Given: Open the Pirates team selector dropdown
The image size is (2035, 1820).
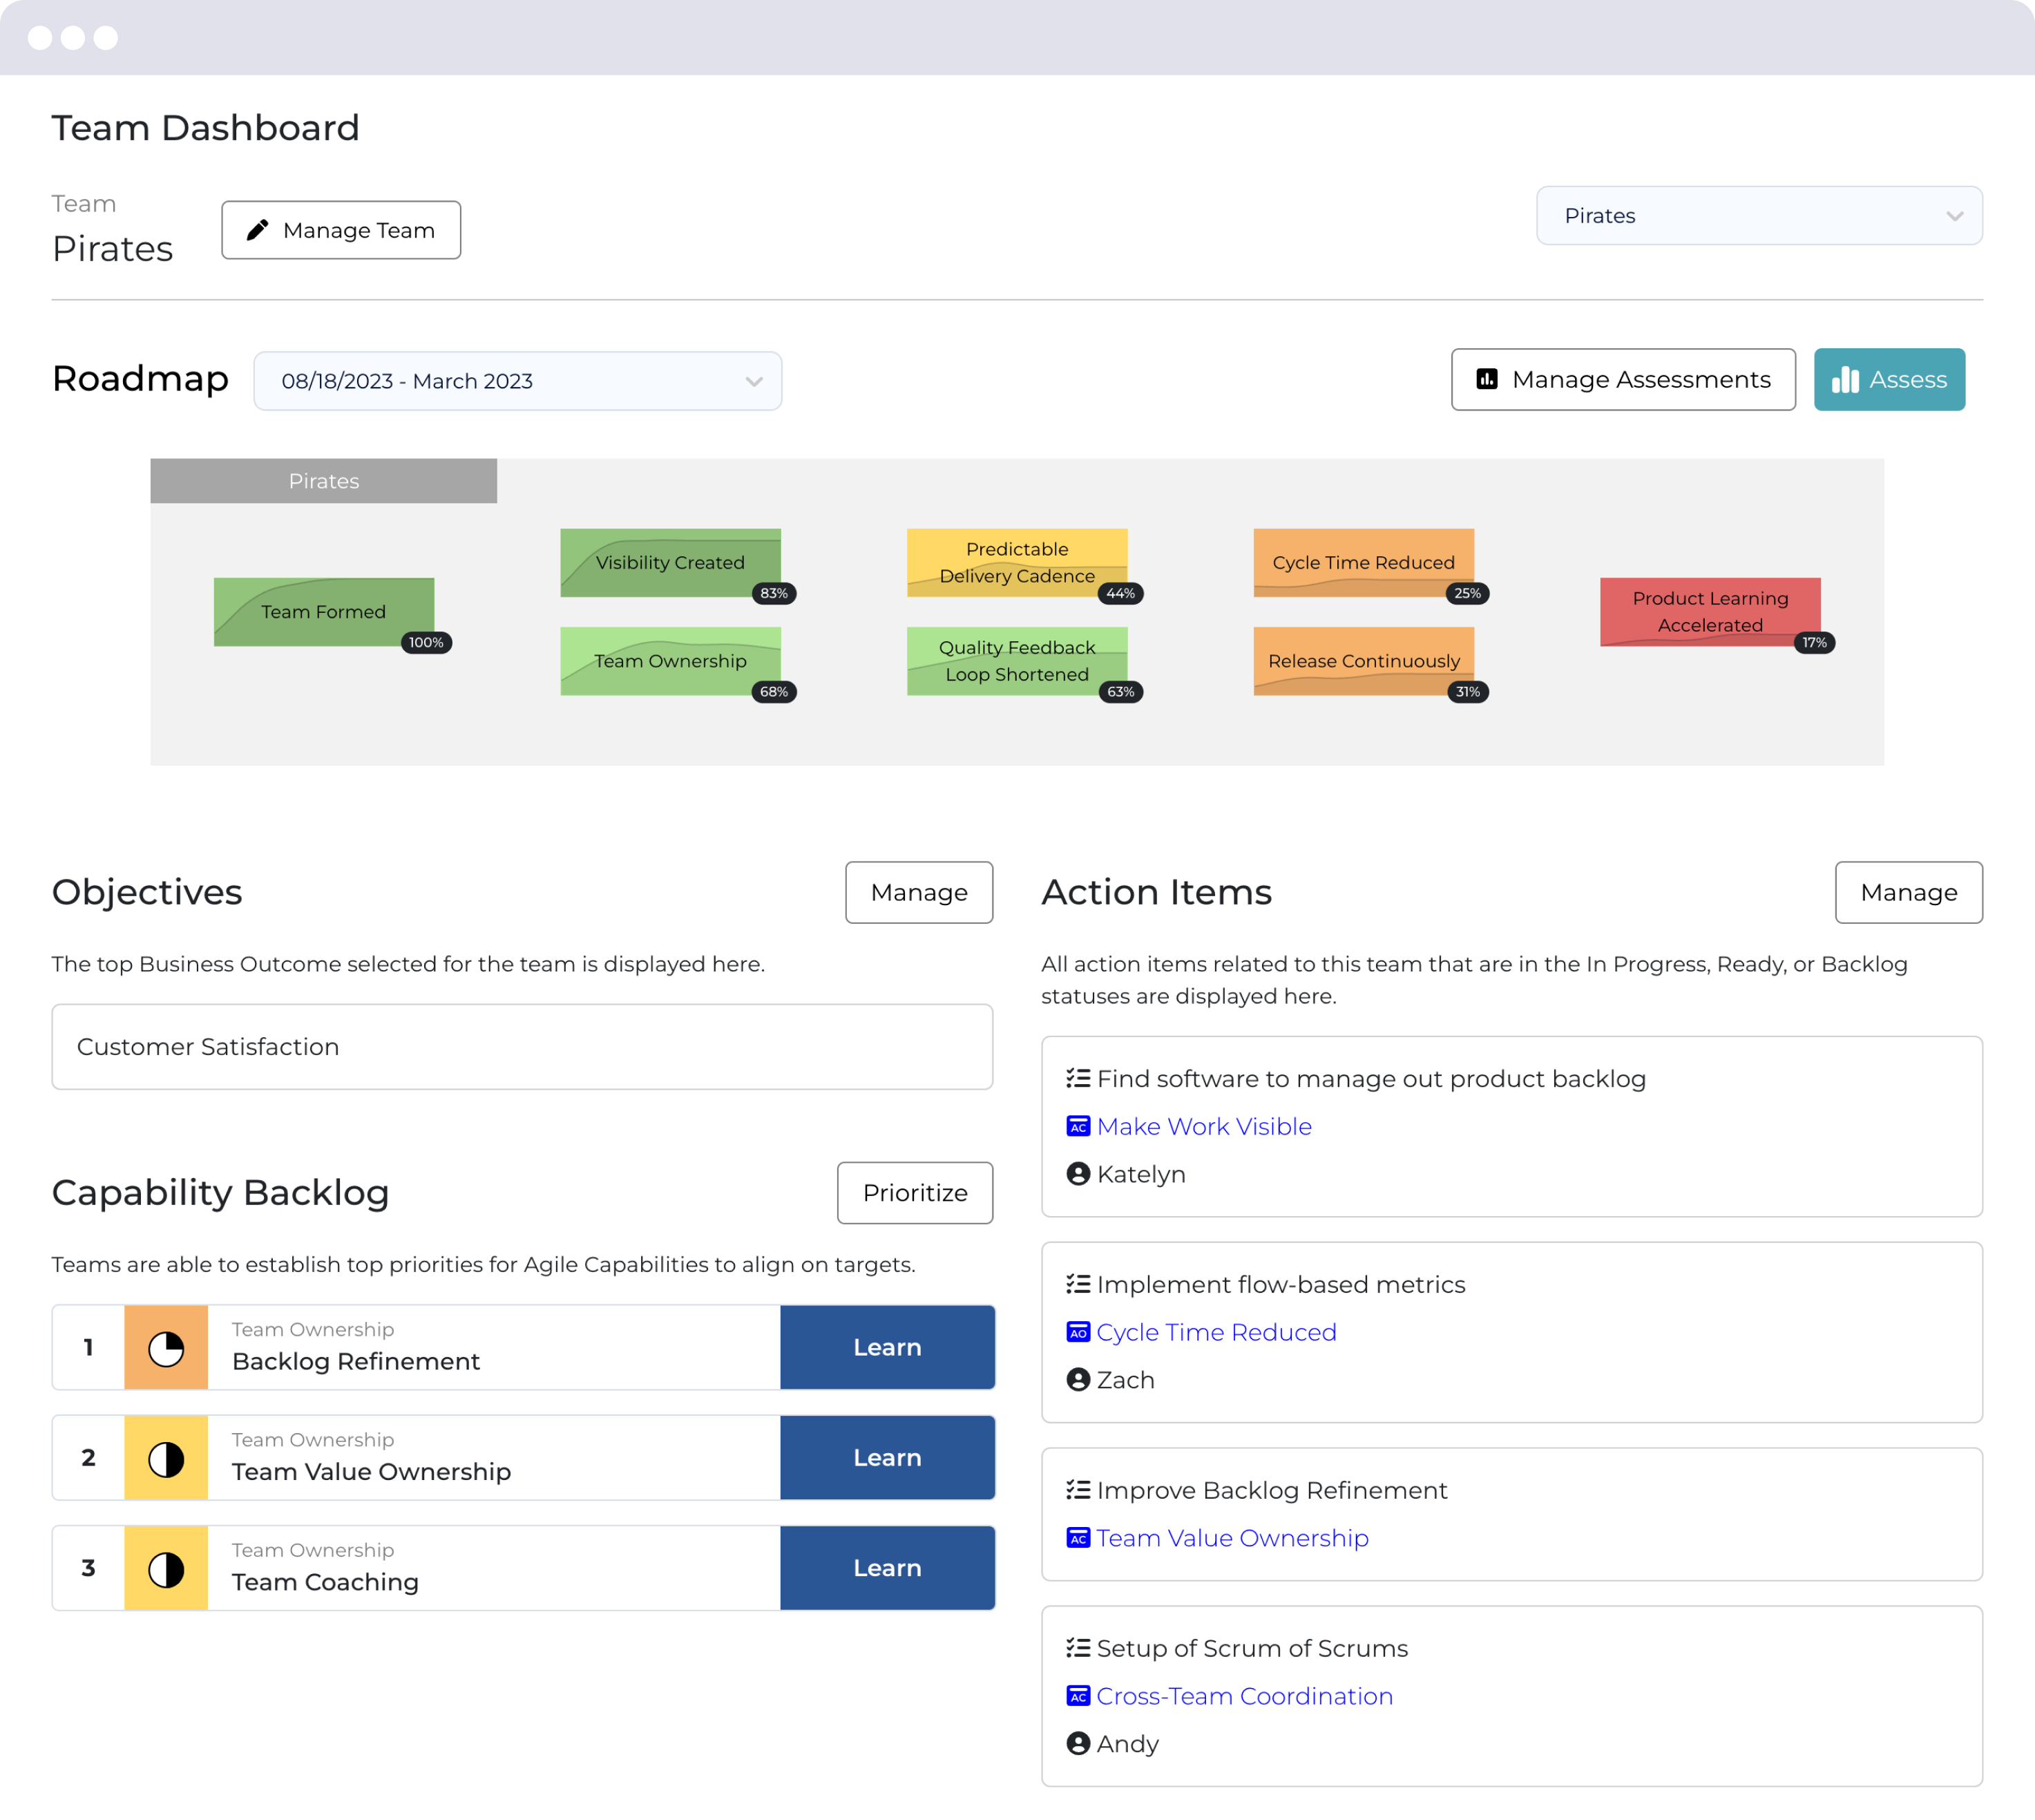Looking at the screenshot, I should click(1759, 215).
